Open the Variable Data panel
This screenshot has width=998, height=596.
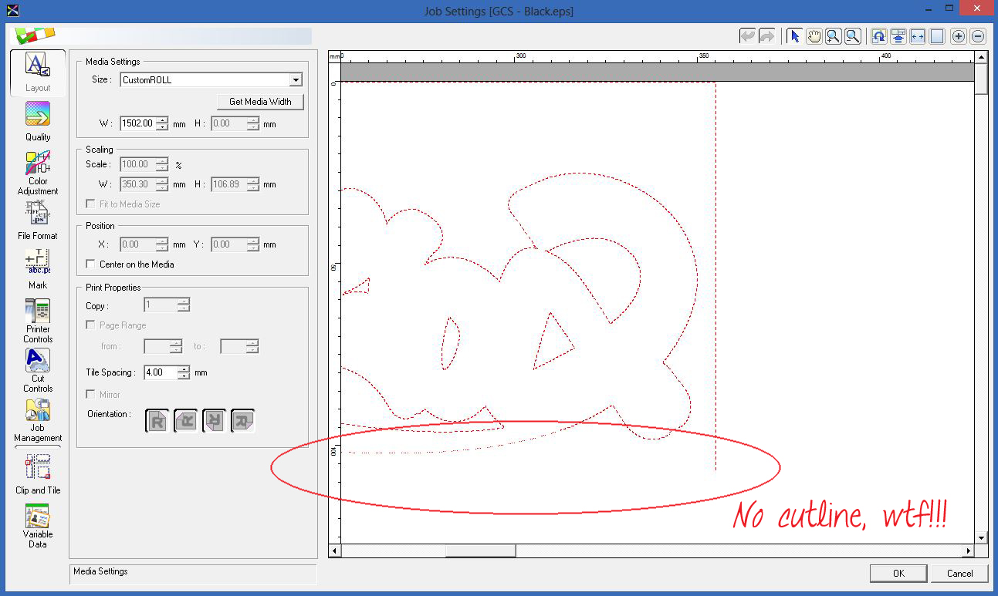tap(37, 526)
